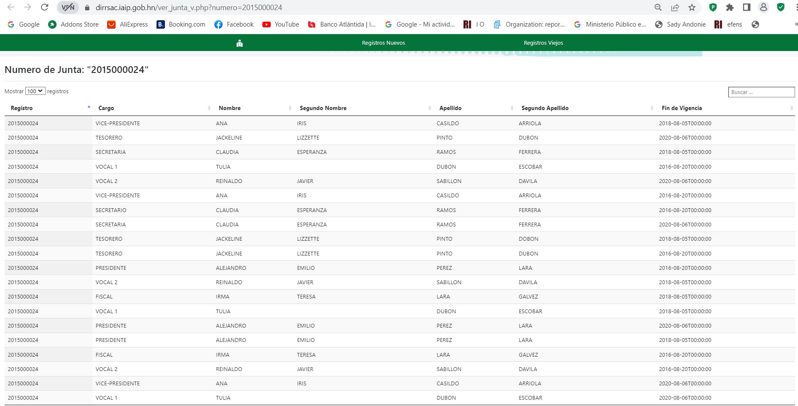Open Google - Mi actividad bookmark
The width and height of the screenshot is (798, 406).
(x=420, y=24)
